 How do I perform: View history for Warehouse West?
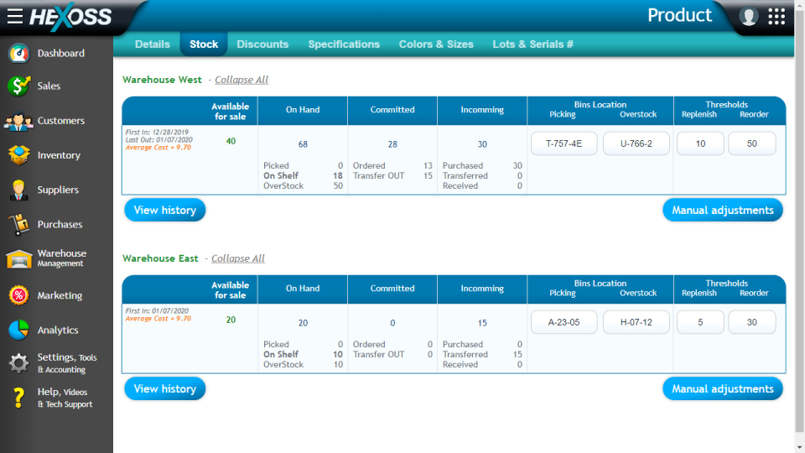tap(165, 210)
